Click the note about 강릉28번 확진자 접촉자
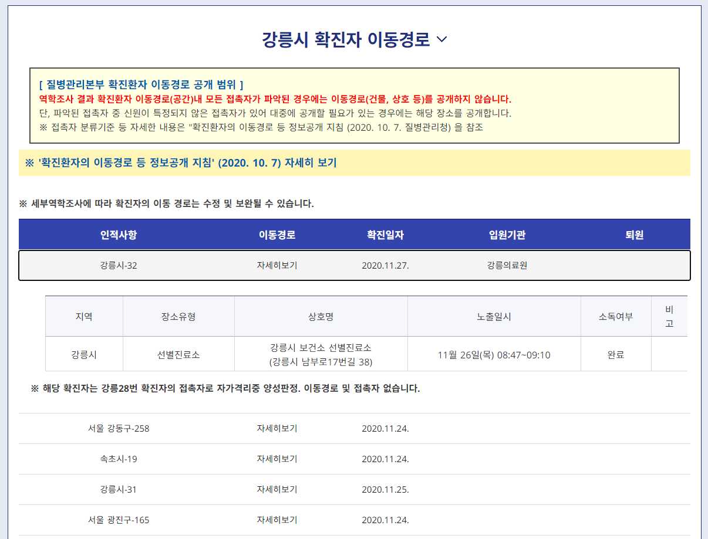This screenshot has height=539, width=708. tap(225, 389)
